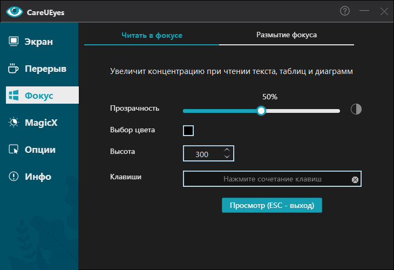Open the Перерыв section in sidebar
The image size is (394, 270).
42,69
